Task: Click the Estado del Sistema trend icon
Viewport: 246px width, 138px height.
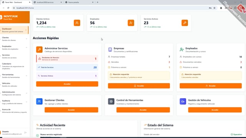Action: (145, 125)
